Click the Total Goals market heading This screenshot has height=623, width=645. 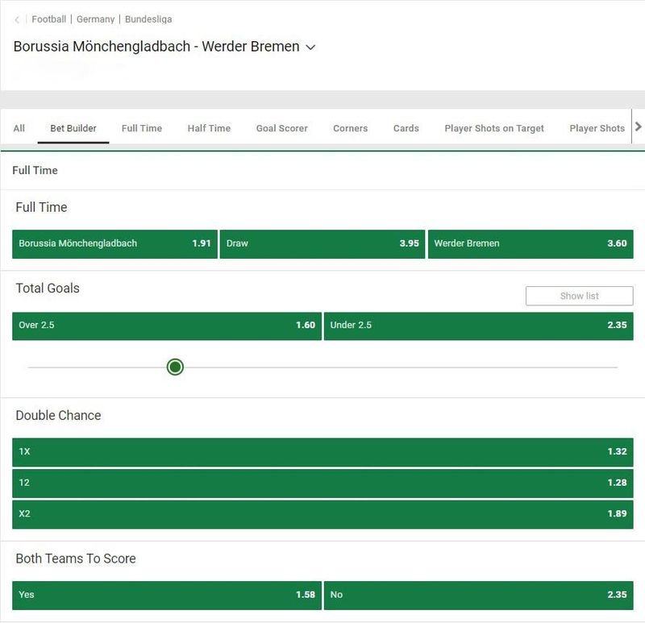click(x=48, y=289)
